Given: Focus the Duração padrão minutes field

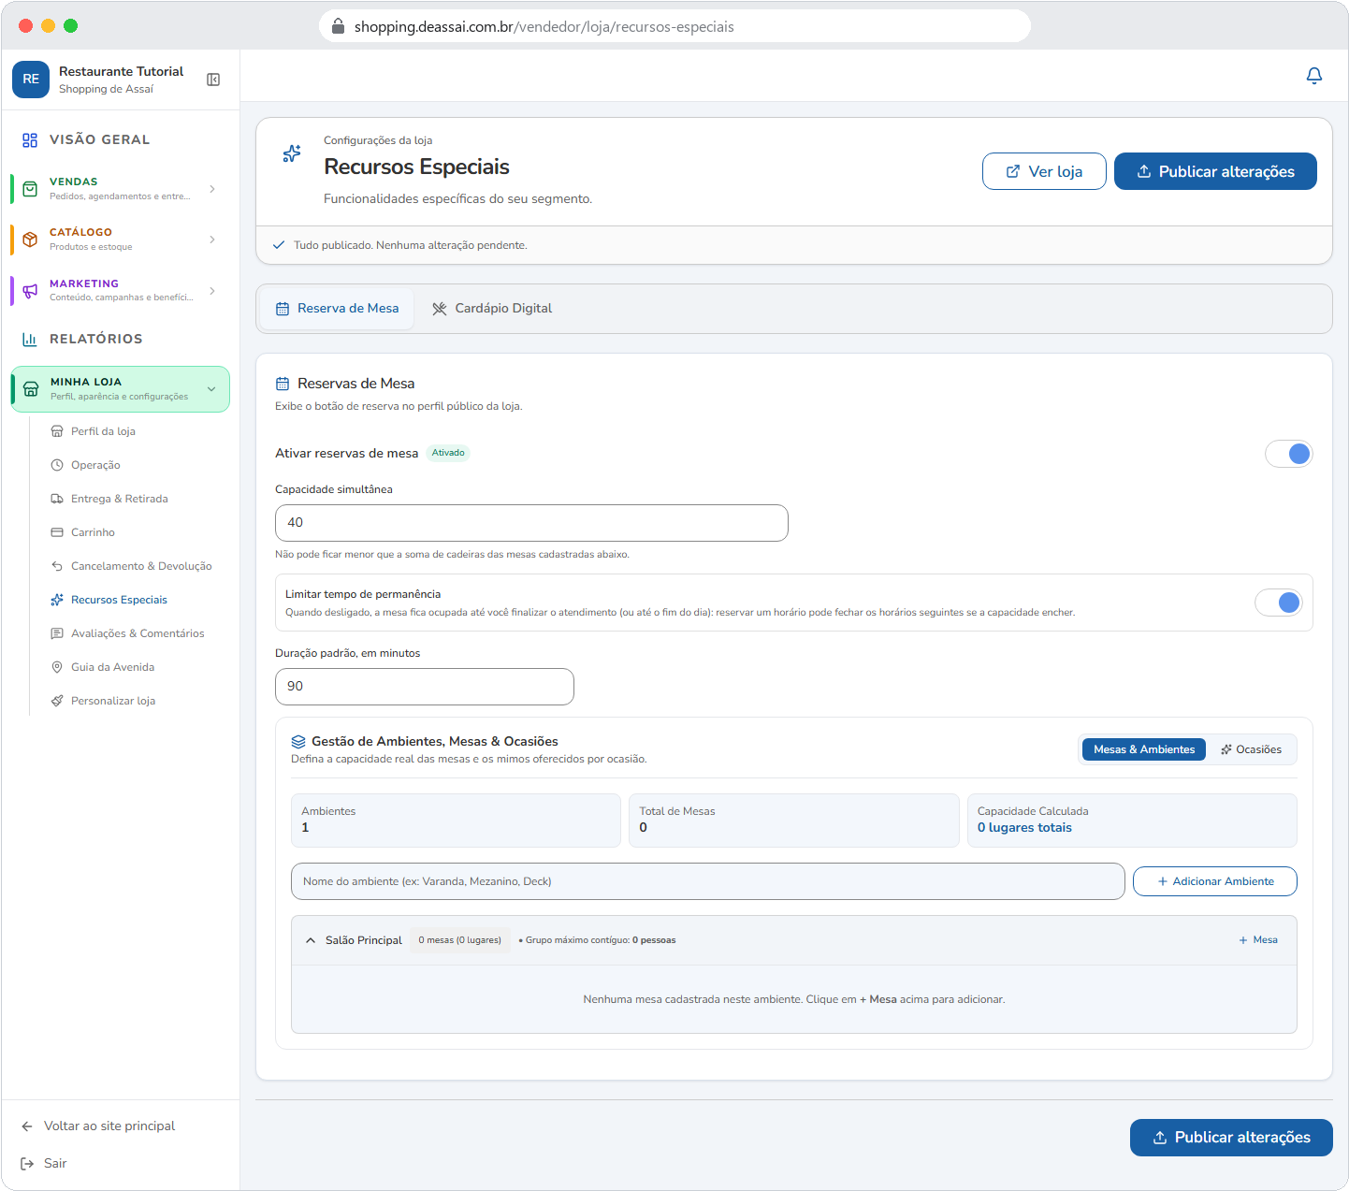Looking at the screenshot, I should [x=425, y=687].
